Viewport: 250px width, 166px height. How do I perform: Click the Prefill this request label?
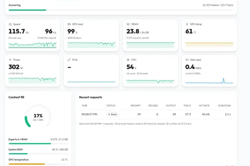point(47,38)
